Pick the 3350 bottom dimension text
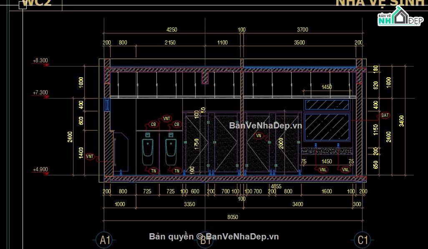Viewport: 428px width, 249px height. (189, 204)
